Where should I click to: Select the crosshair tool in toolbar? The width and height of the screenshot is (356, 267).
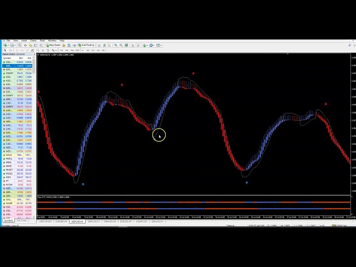[9, 50]
